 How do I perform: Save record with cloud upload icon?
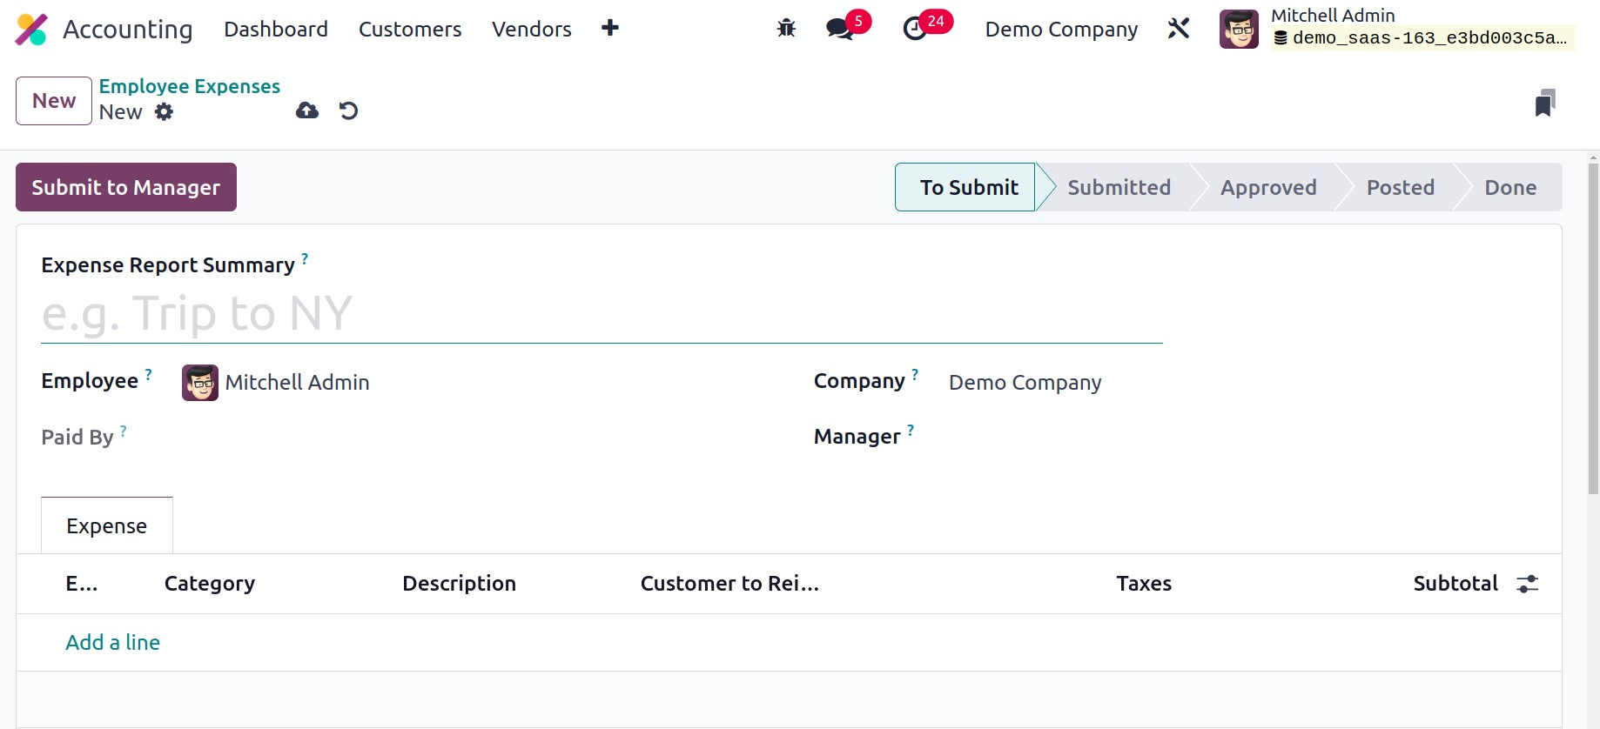click(307, 110)
